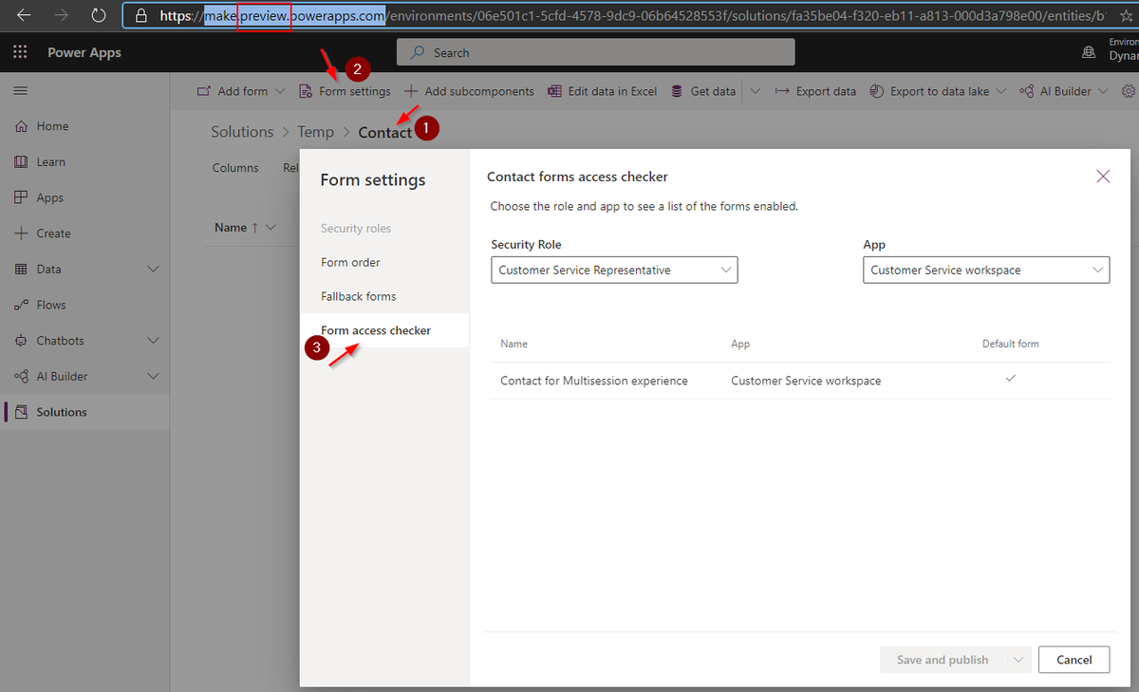
Task: Click Temp in the breadcrumb
Action: (316, 132)
